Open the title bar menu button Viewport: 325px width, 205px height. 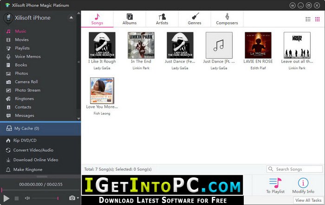point(292,6)
